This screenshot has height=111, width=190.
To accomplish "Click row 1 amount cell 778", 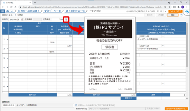I will point(65,36).
